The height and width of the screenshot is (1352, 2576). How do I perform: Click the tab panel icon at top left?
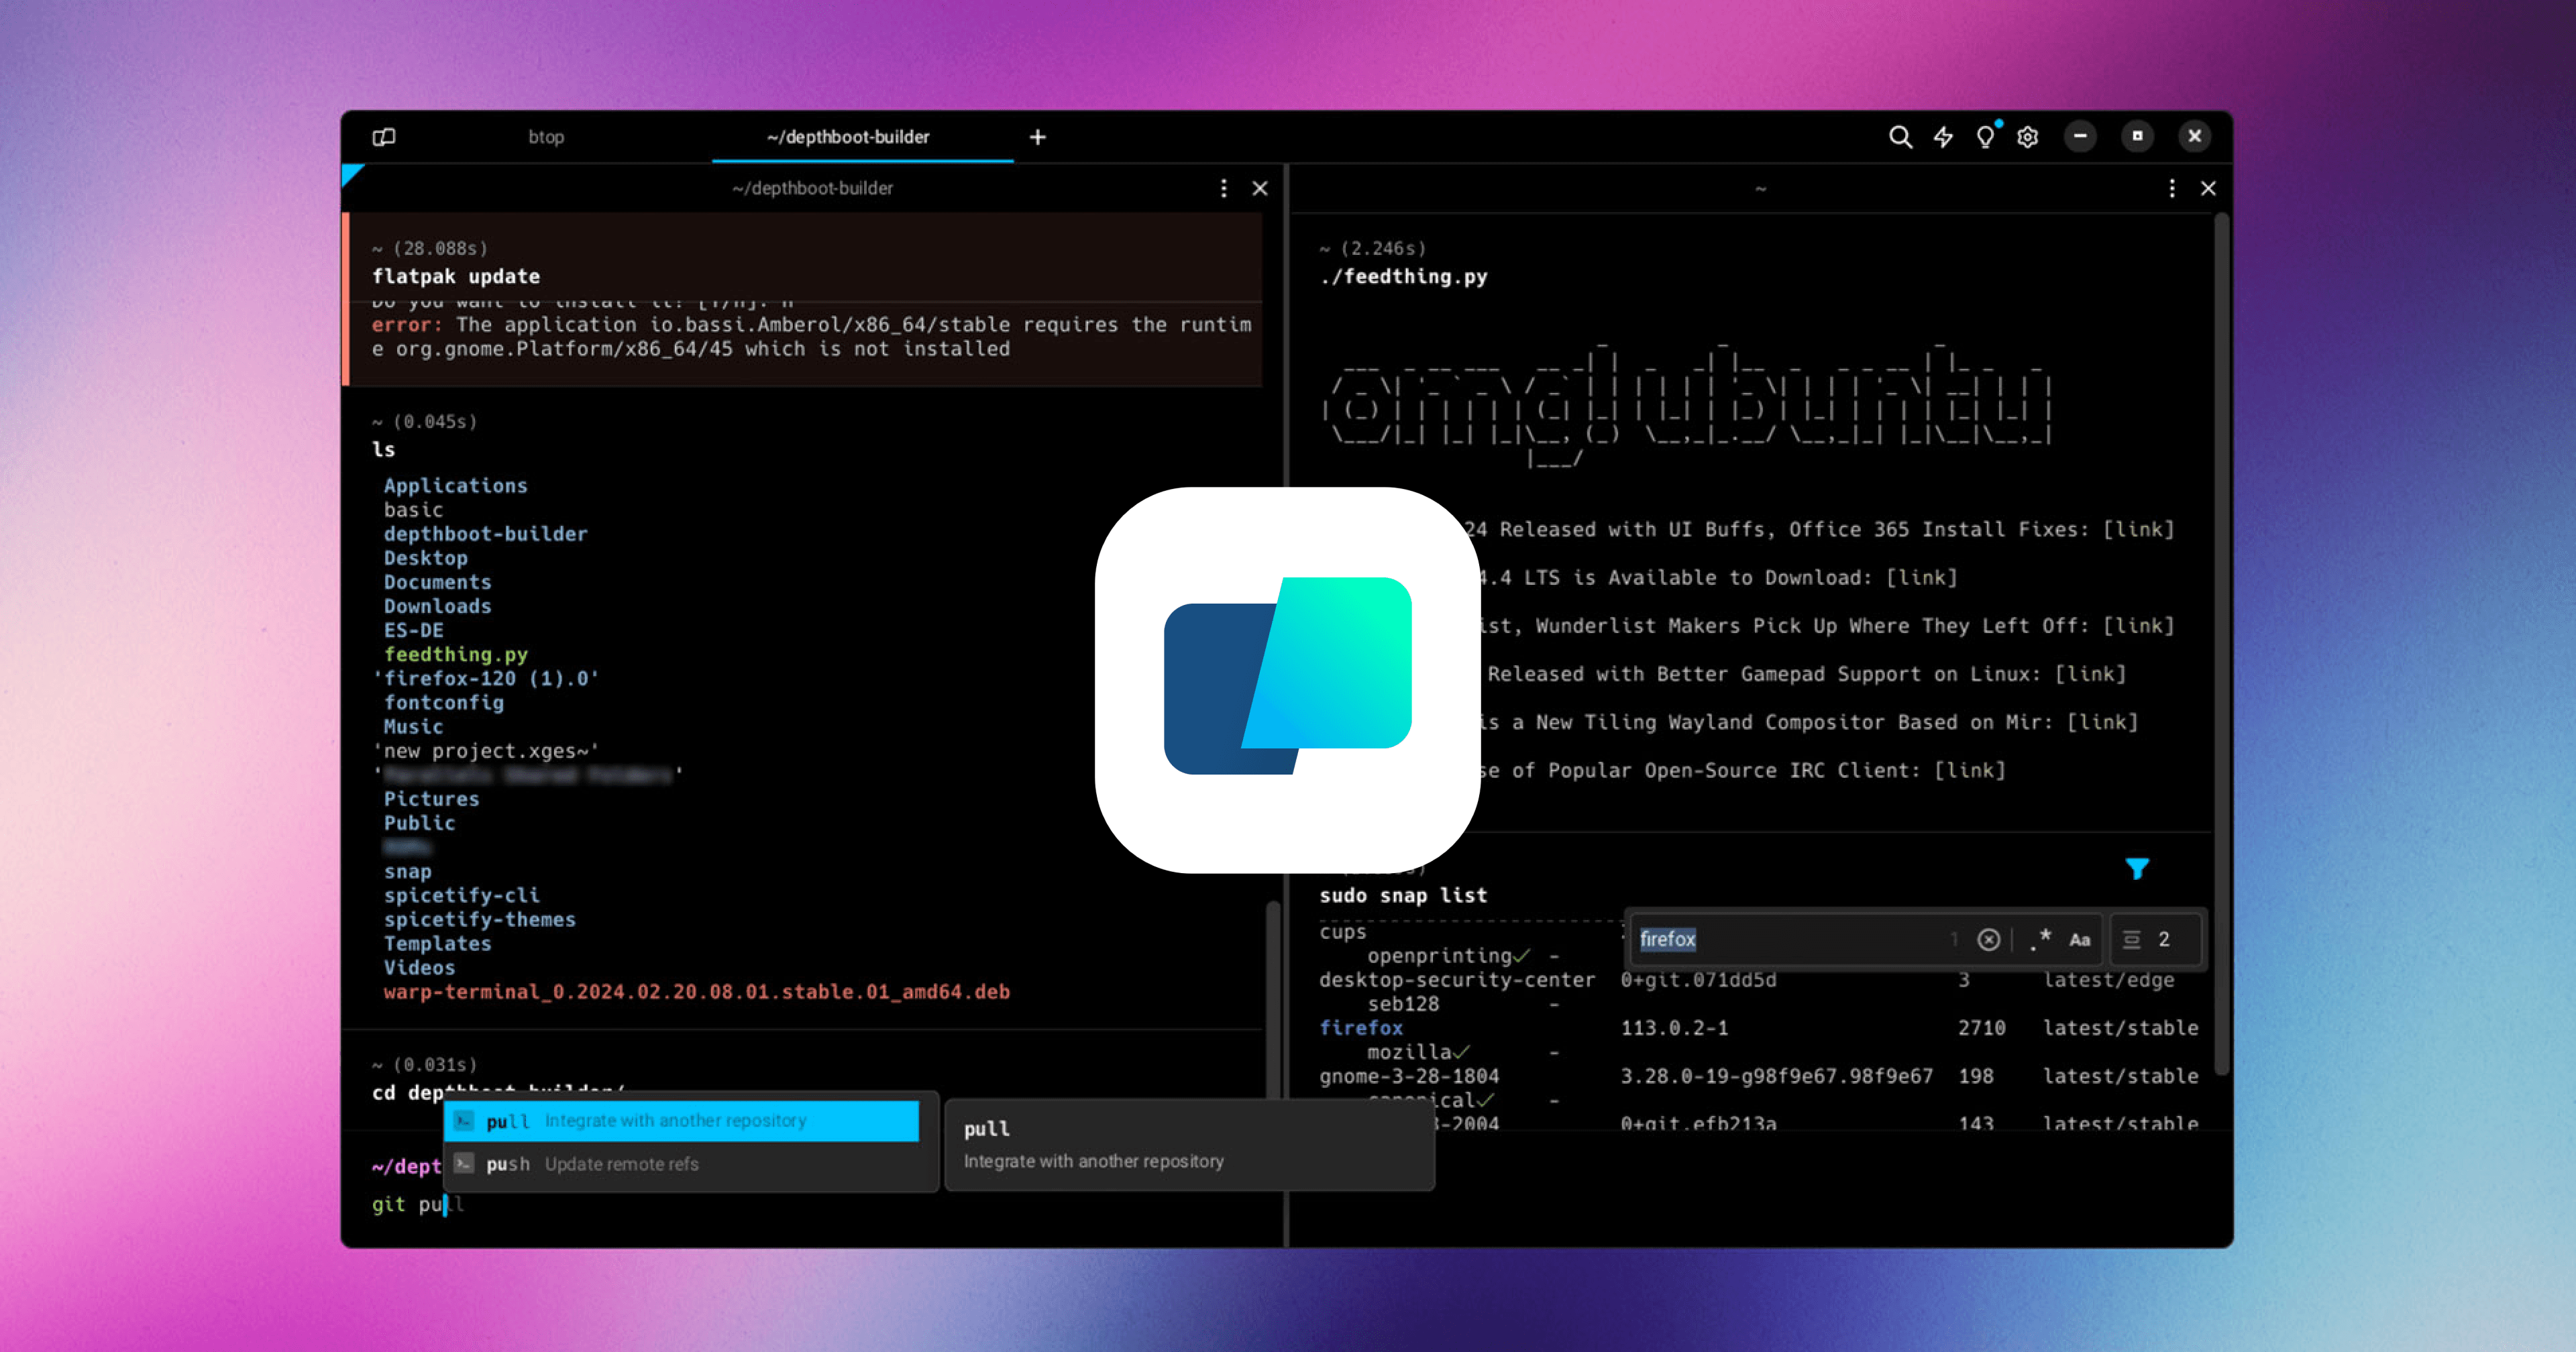pos(384,137)
